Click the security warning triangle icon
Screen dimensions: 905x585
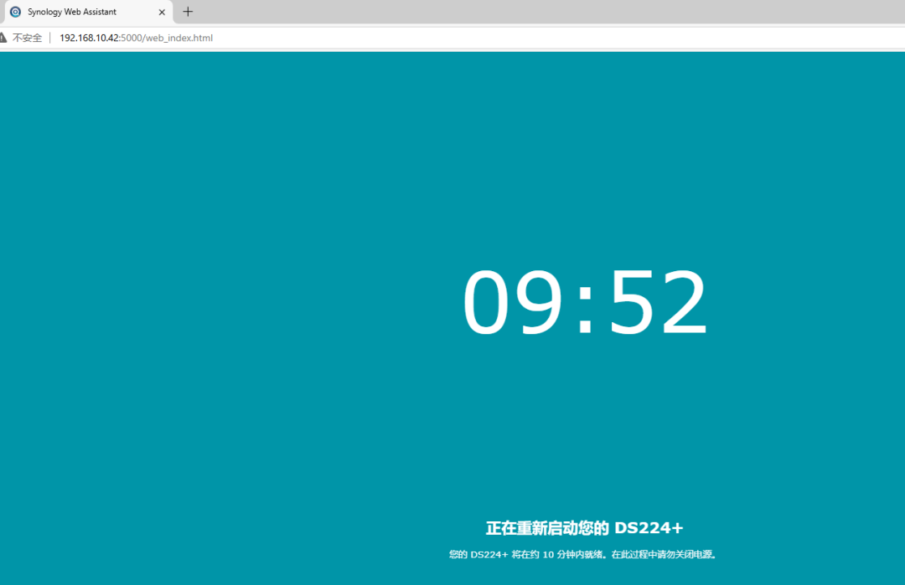pyautogui.click(x=3, y=38)
